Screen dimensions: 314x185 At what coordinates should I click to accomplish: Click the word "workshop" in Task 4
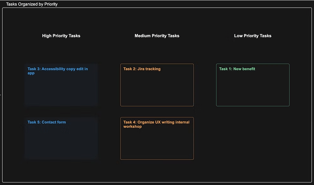[133, 126]
